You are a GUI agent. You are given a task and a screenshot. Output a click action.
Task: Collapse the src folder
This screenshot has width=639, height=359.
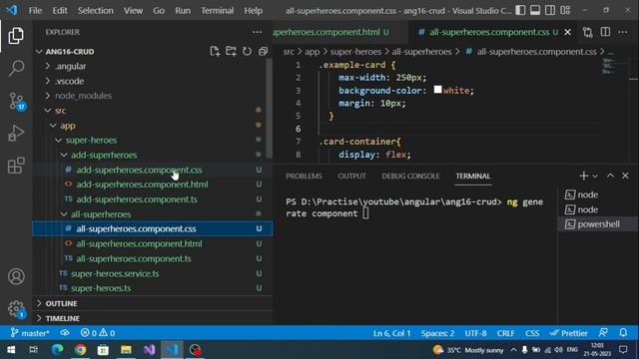click(48, 111)
